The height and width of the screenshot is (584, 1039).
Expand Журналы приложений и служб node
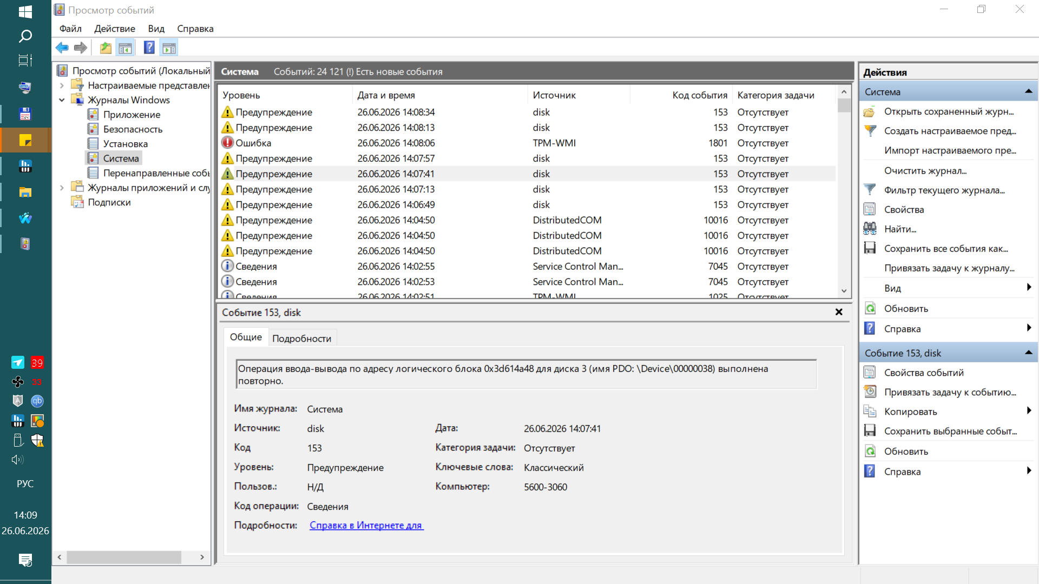[62, 188]
